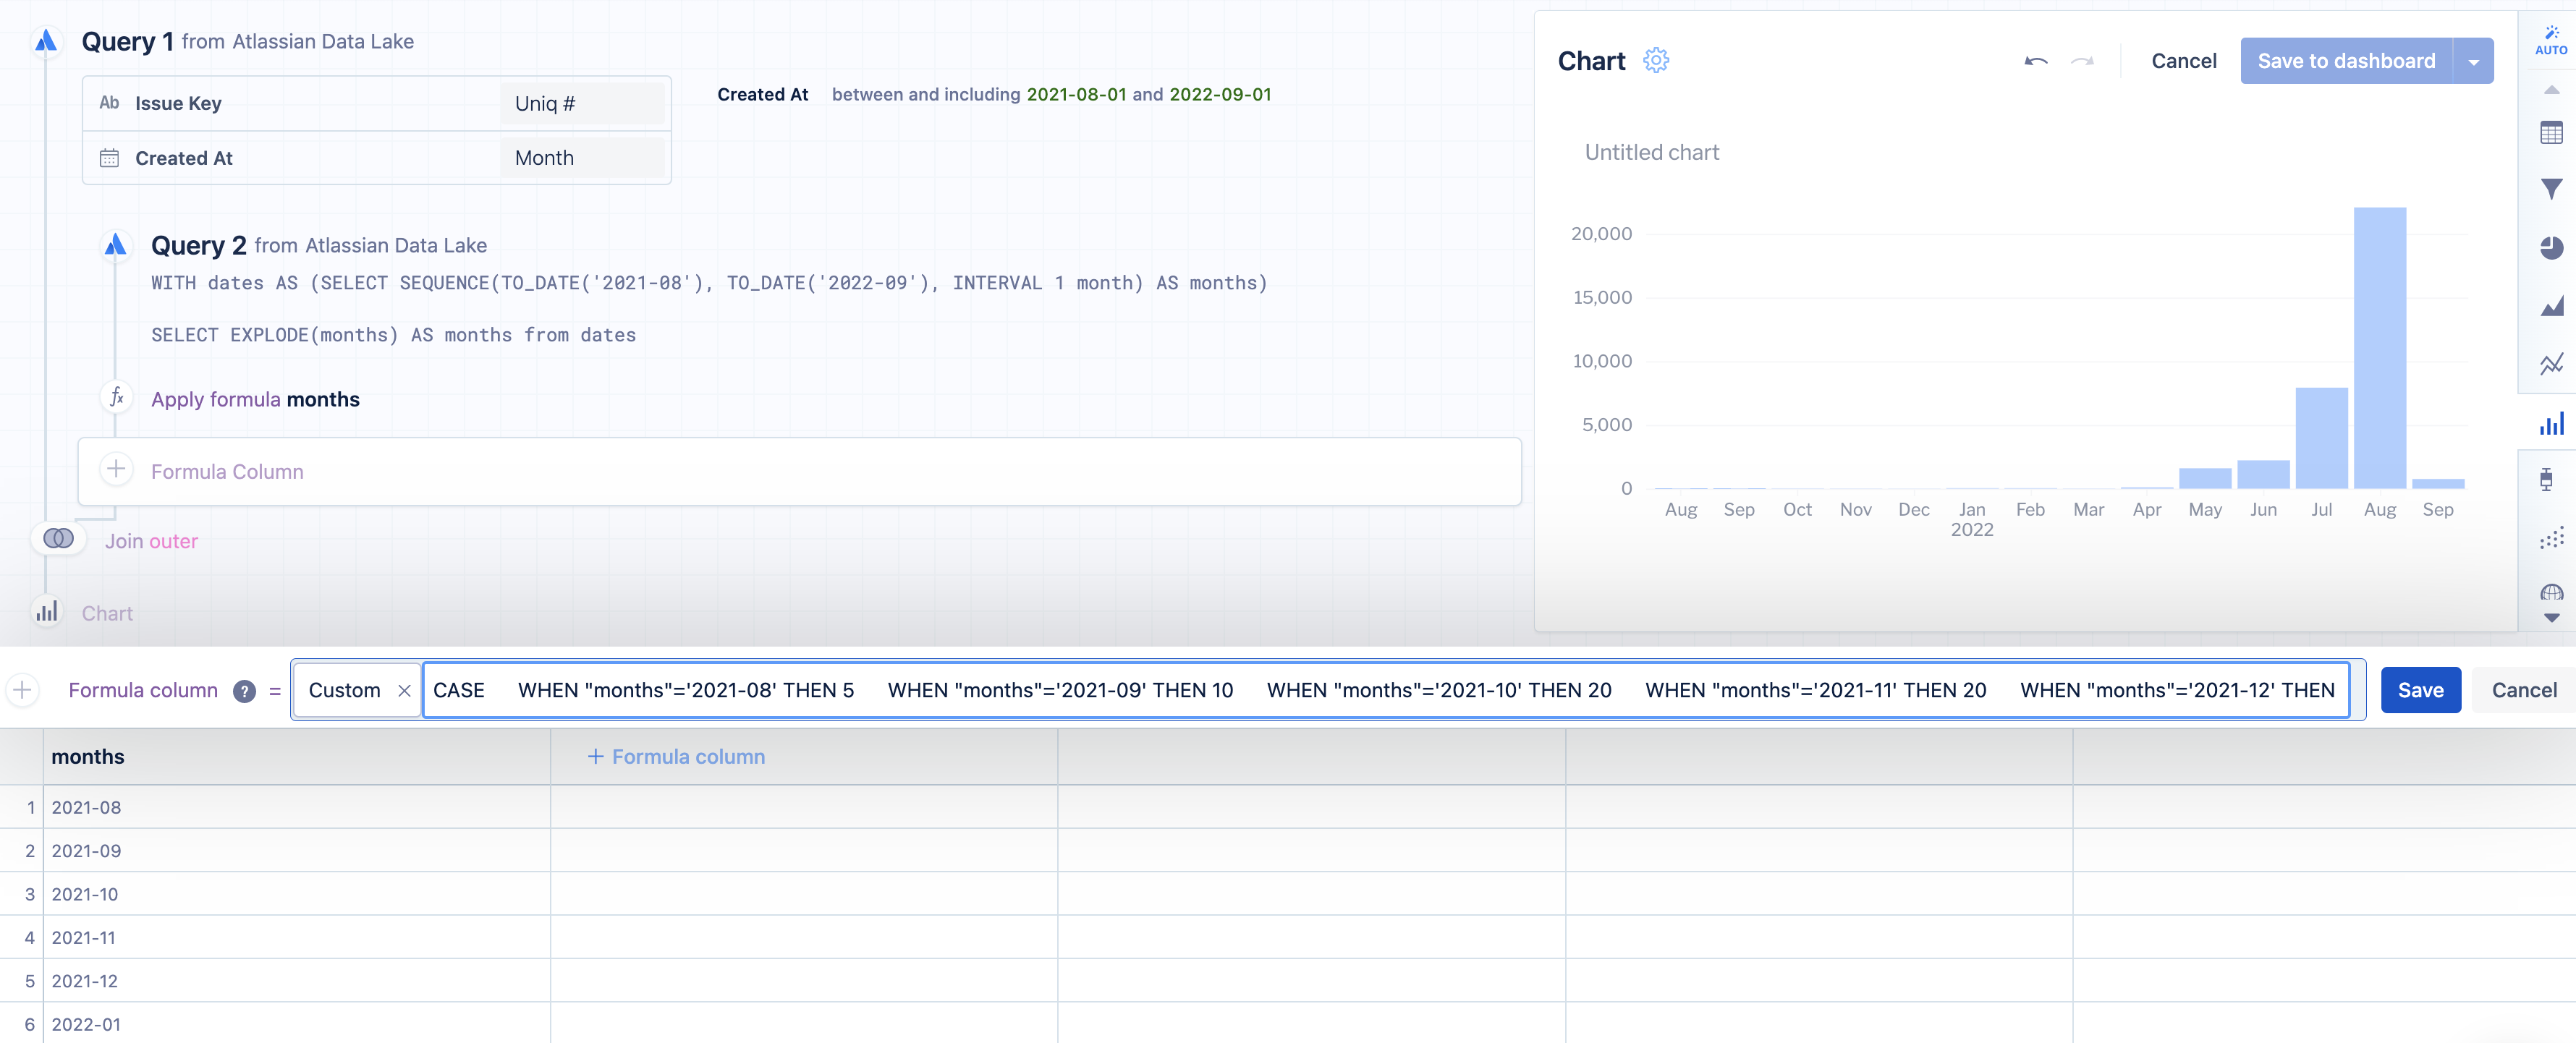The height and width of the screenshot is (1043, 2576).
Task: Select the pie chart type icon
Action: click(2551, 247)
